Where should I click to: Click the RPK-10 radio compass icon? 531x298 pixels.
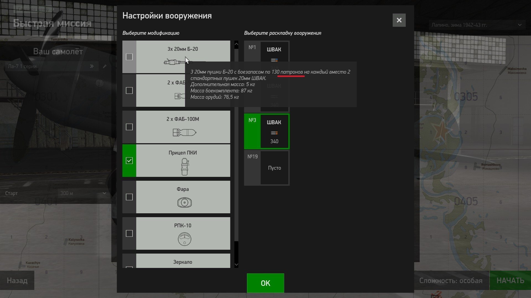[x=184, y=239]
